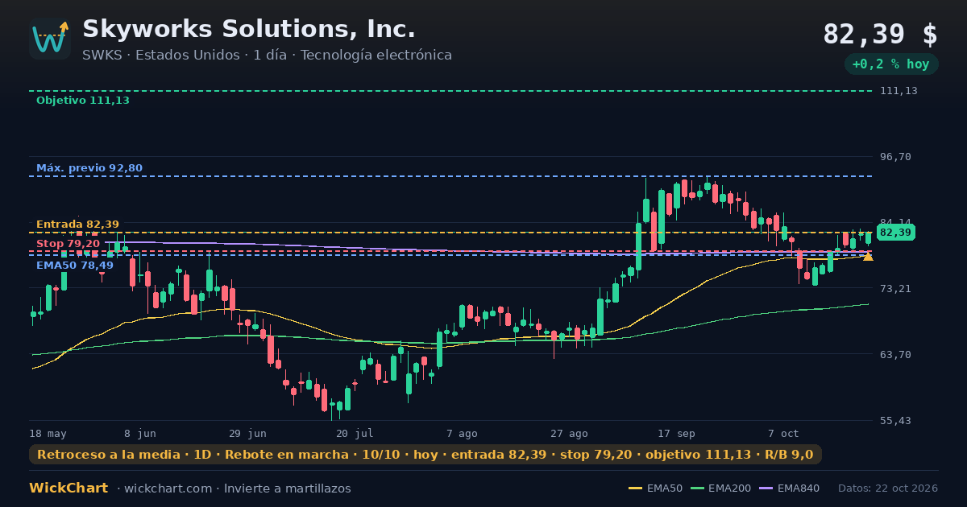Click the Retroceso a la media summary banner
967x507 pixels.
[x=425, y=455]
